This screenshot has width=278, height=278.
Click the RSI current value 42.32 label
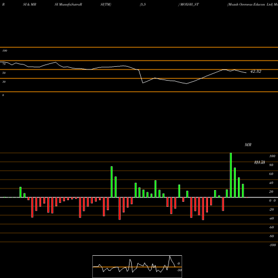(256, 71)
